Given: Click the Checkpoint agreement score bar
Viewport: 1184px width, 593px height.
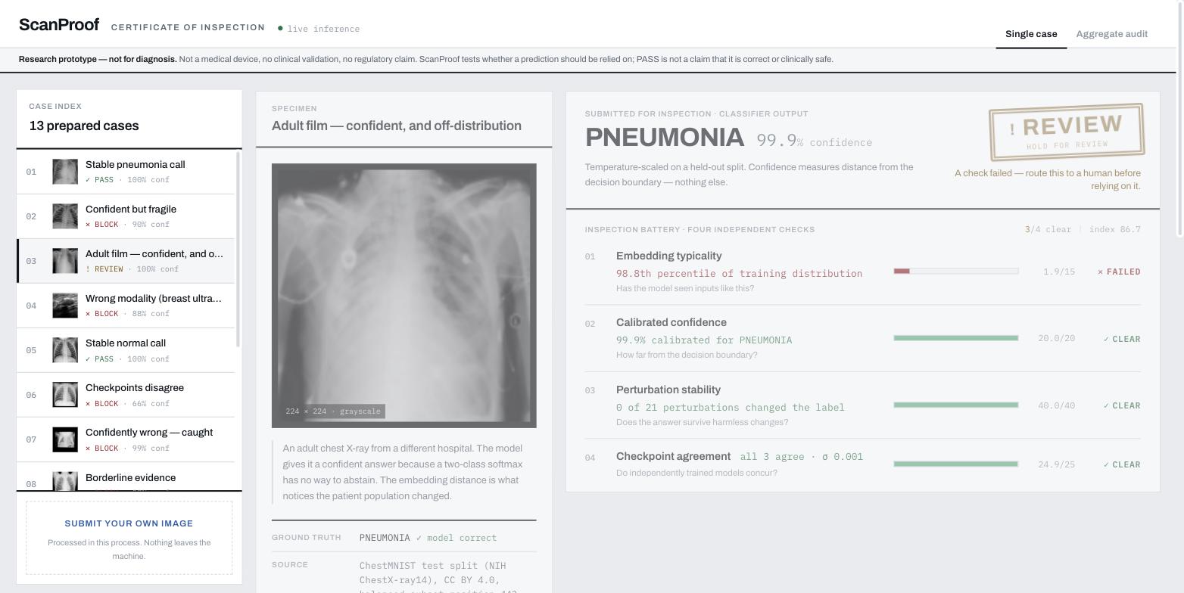Looking at the screenshot, I should click(956, 464).
